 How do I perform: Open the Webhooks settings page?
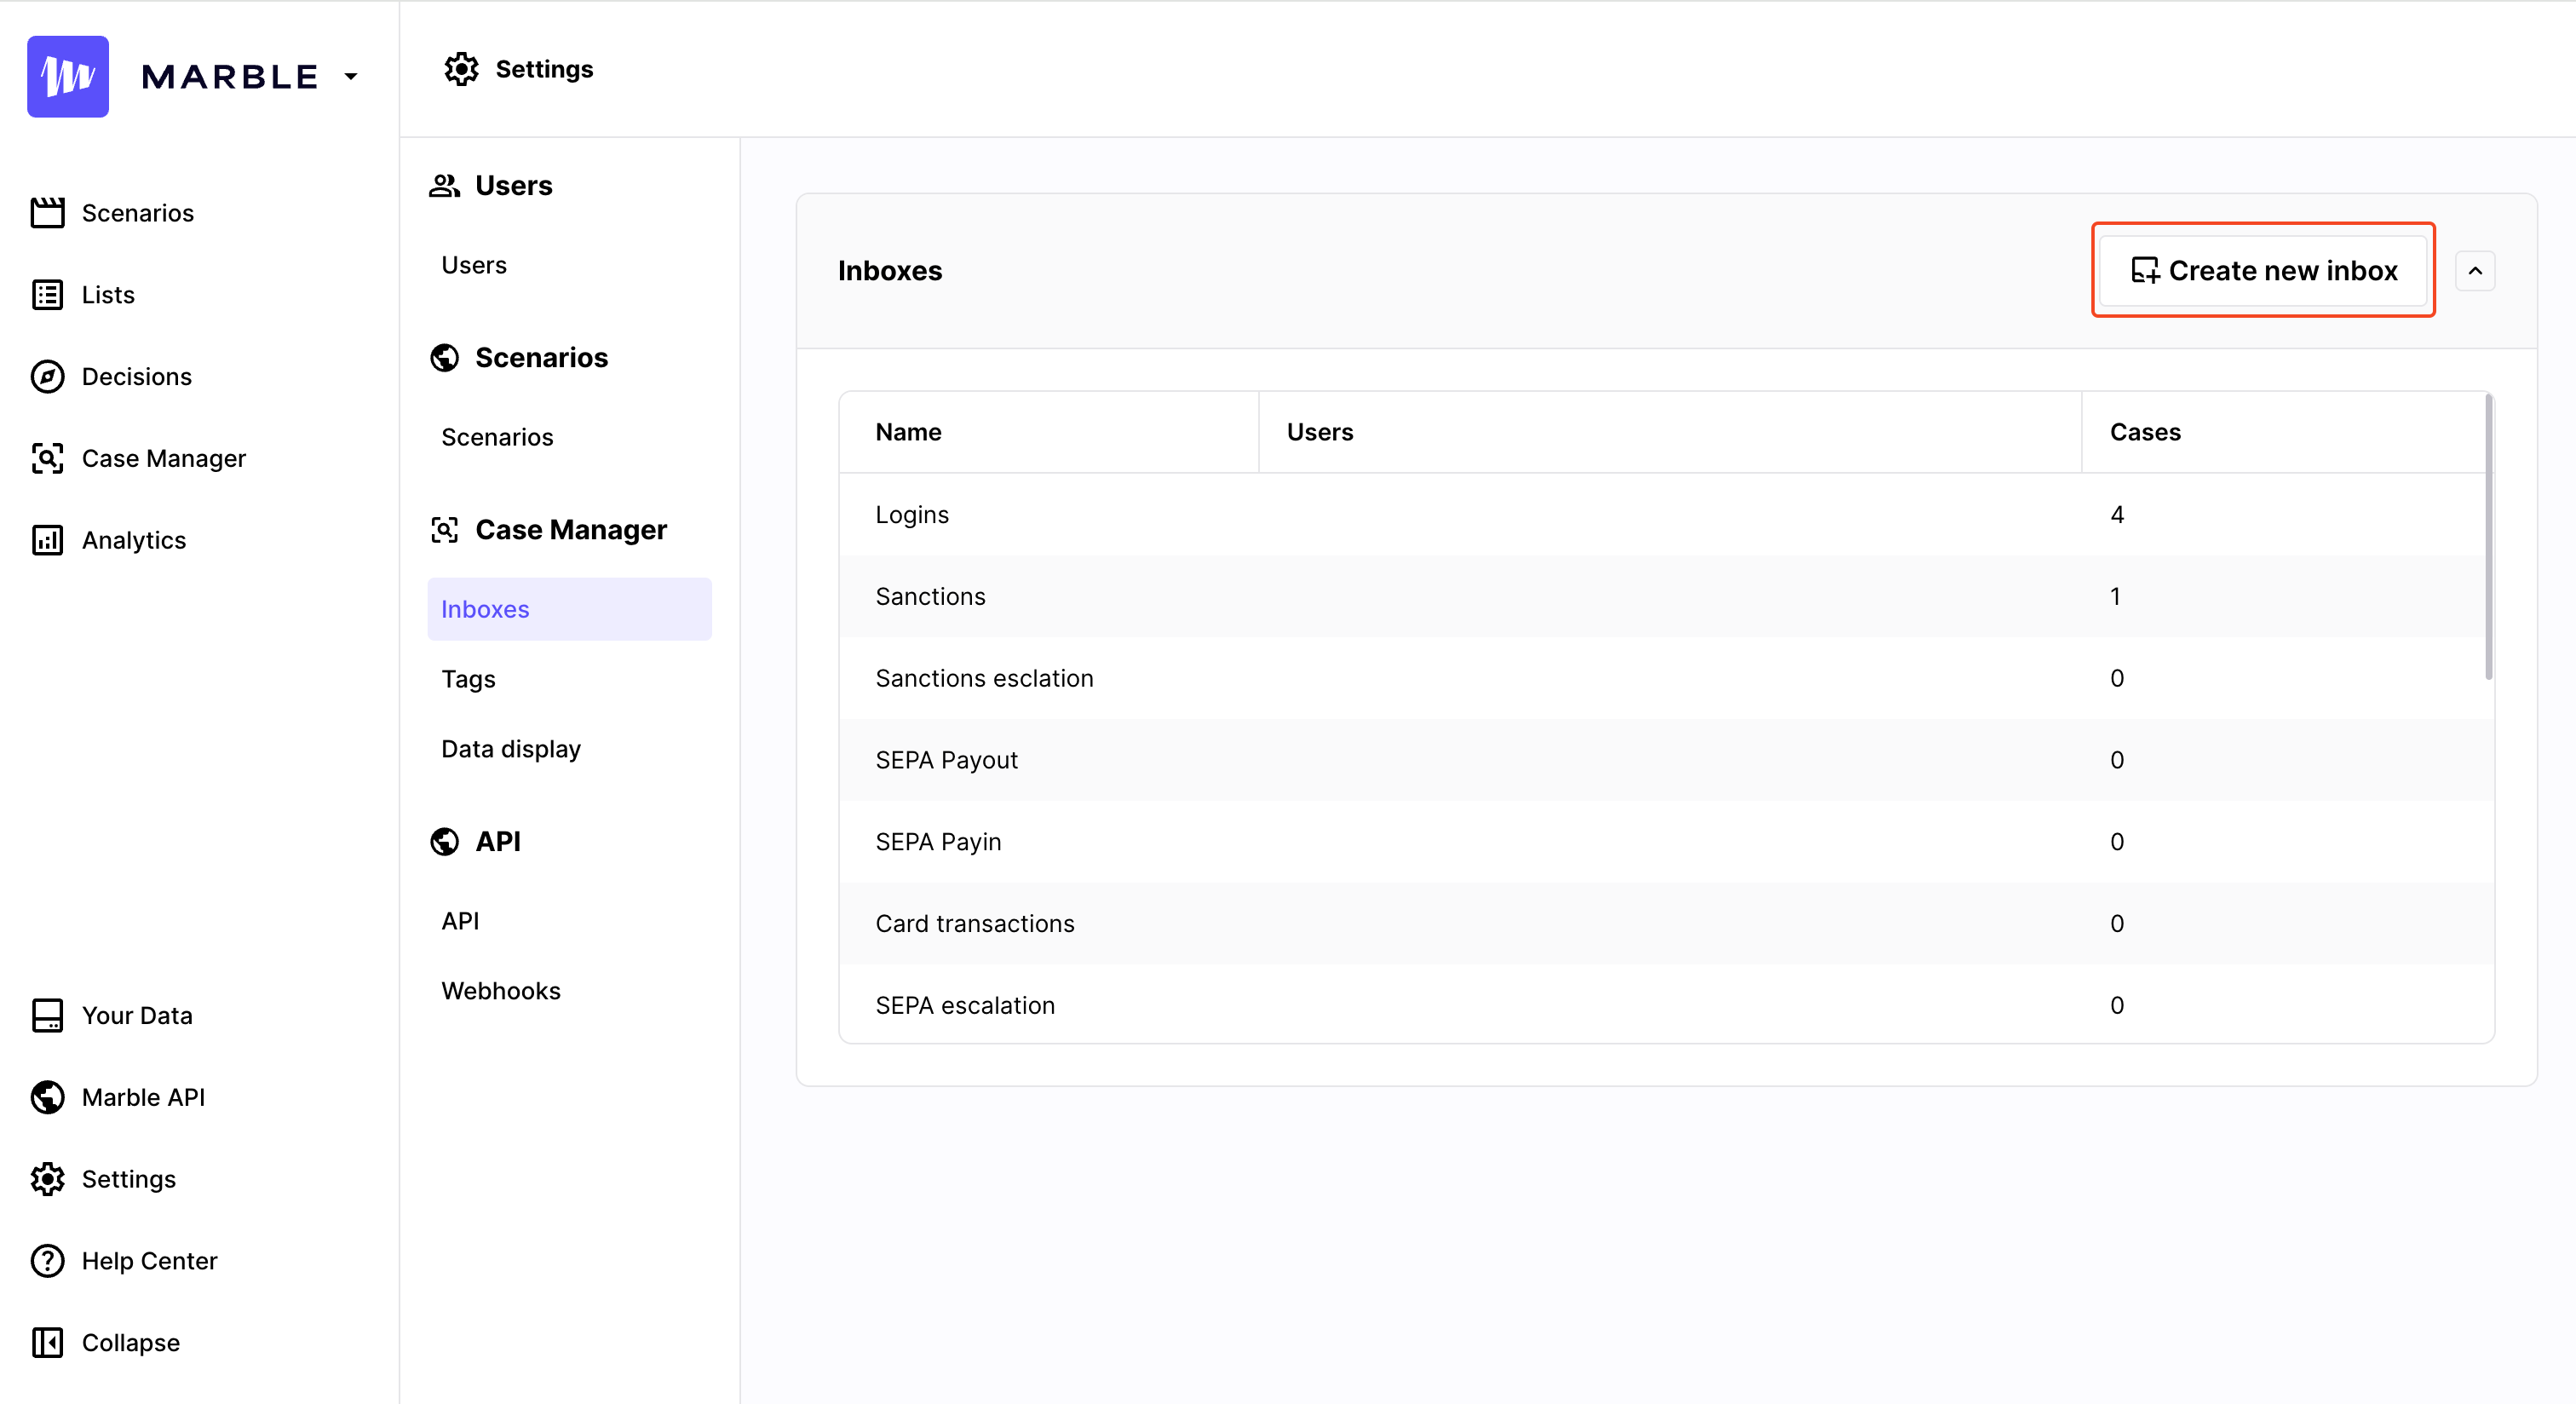click(500, 991)
